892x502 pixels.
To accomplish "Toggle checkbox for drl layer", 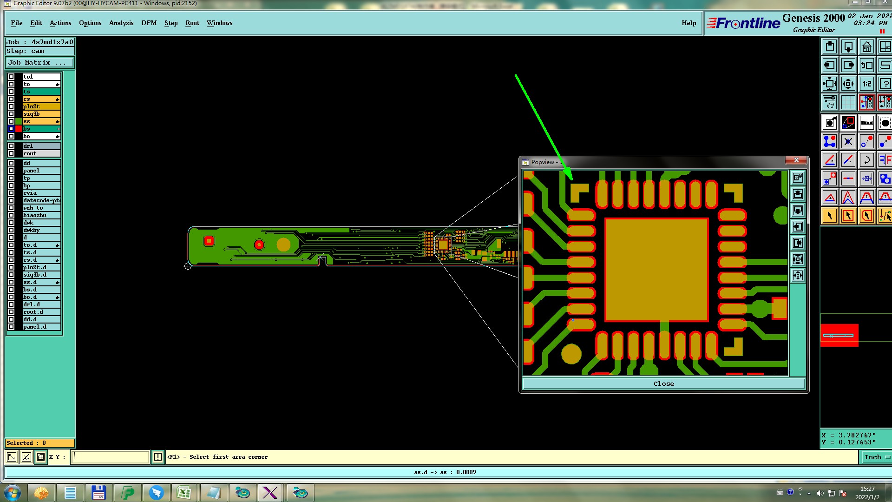I will pyautogui.click(x=11, y=146).
